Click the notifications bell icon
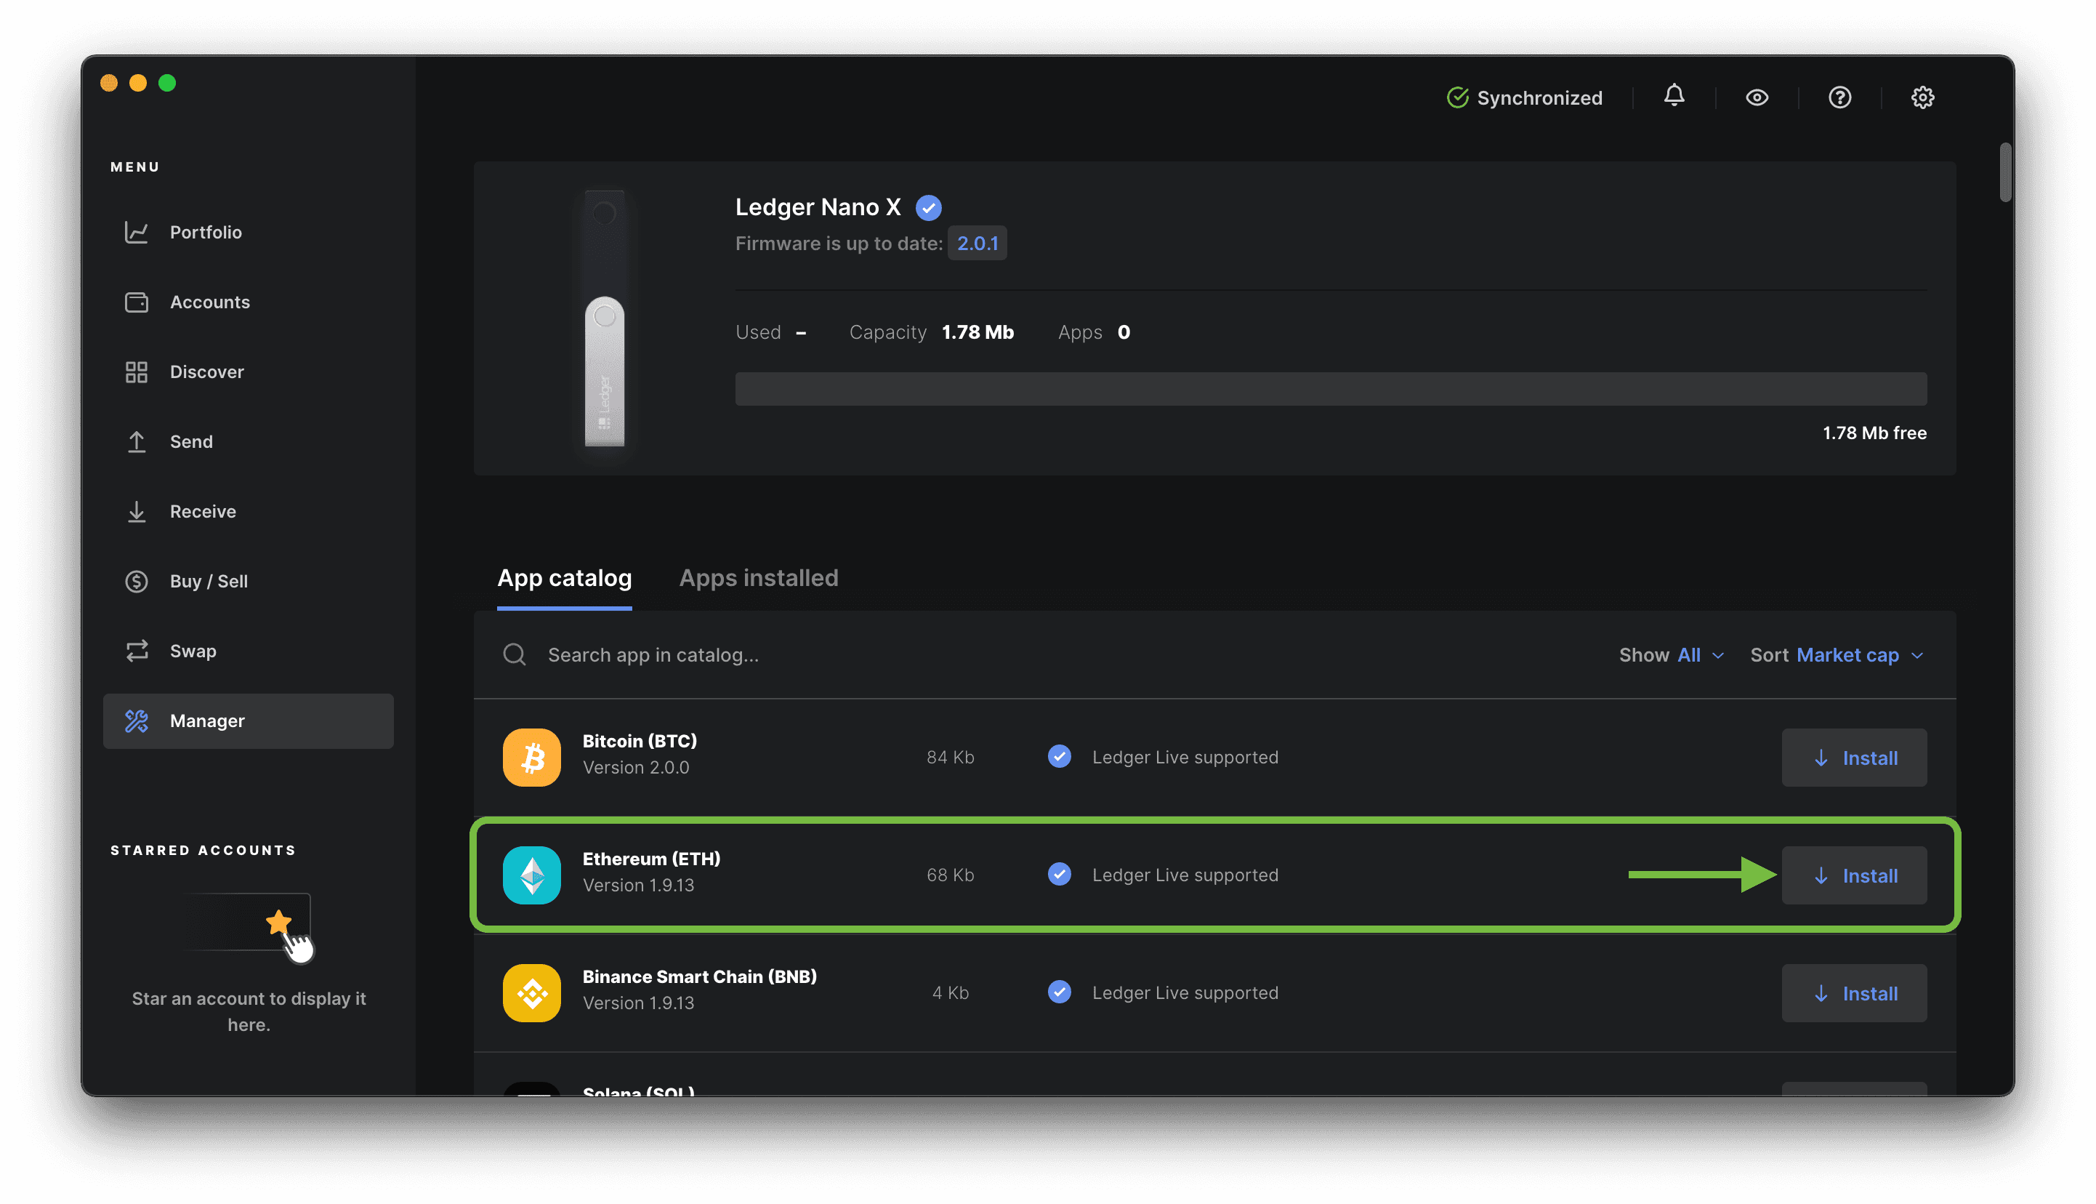The height and width of the screenshot is (1204, 2096). click(x=1674, y=97)
